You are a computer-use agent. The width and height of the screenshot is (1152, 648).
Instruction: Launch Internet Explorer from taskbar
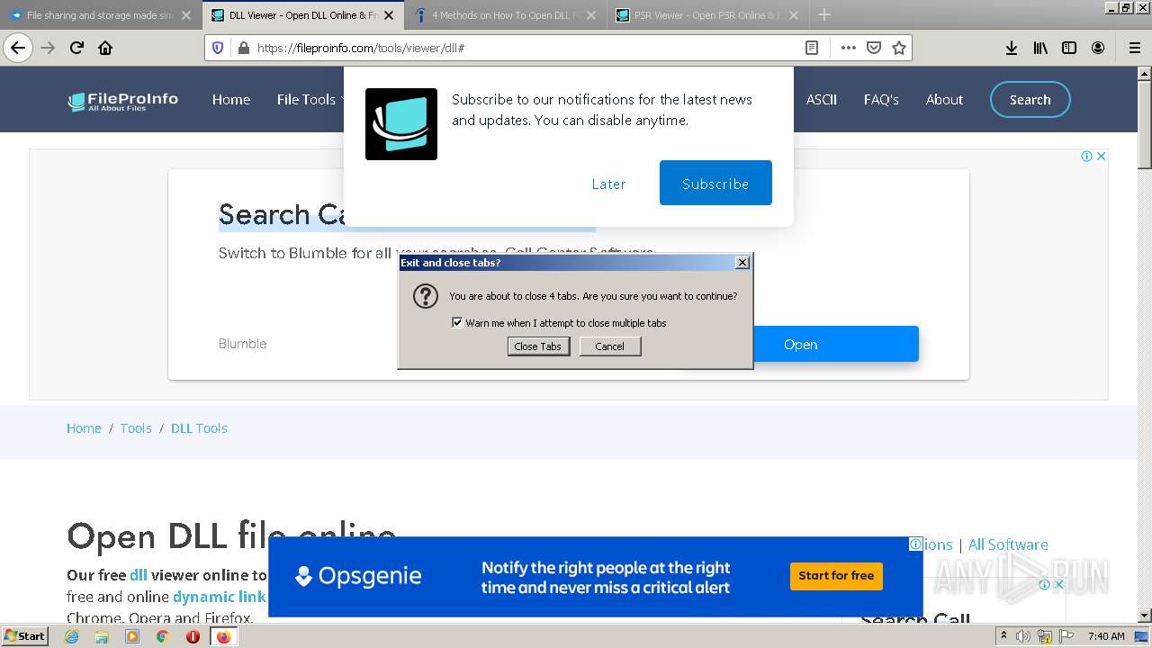[x=72, y=636]
